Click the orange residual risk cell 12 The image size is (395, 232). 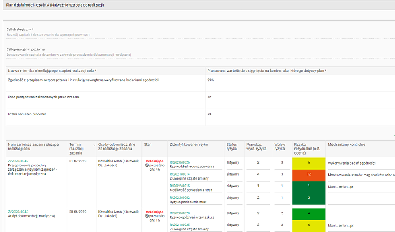point(309,175)
